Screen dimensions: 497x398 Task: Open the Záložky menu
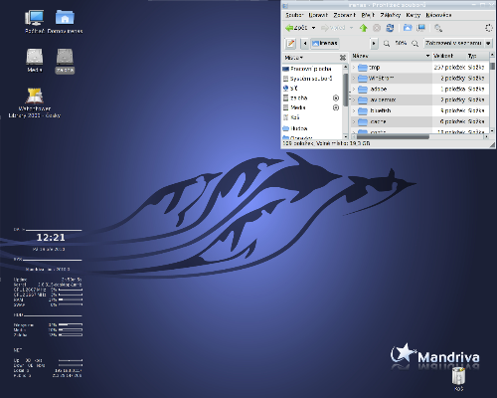391,15
